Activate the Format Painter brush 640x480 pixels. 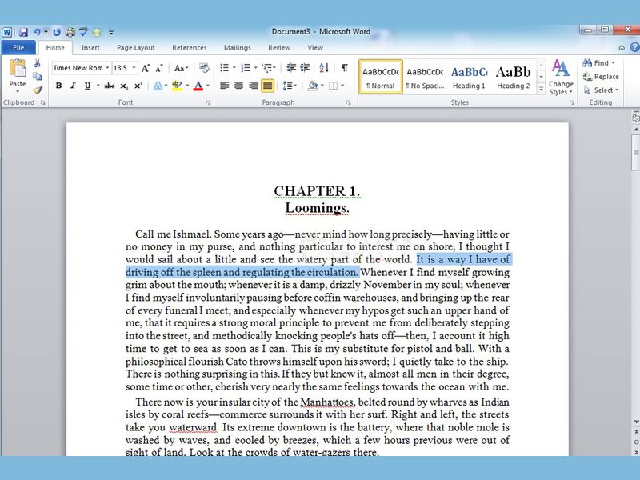(38, 90)
